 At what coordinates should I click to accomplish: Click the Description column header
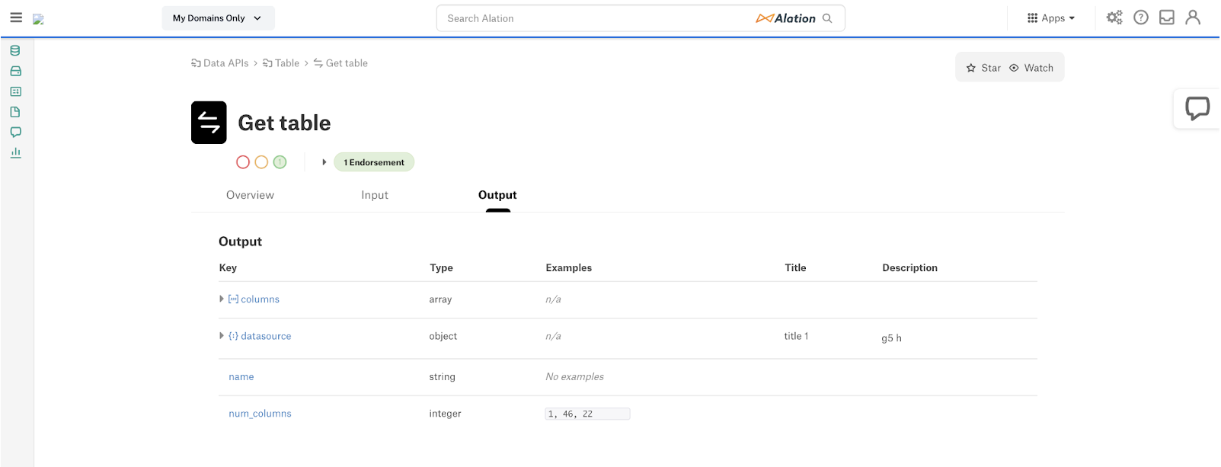tap(909, 268)
